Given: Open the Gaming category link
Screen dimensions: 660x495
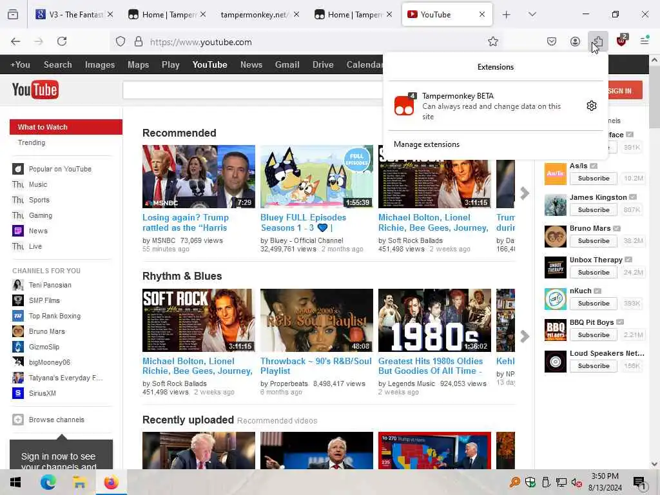Looking at the screenshot, I should [x=41, y=215].
